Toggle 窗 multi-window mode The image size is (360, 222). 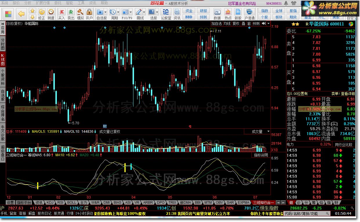pyautogui.click(x=249, y=23)
